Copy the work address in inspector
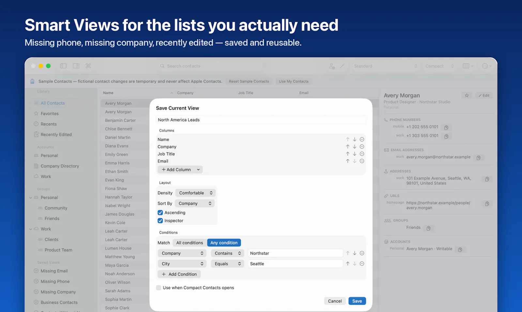This screenshot has width=522, height=312. [487, 179]
